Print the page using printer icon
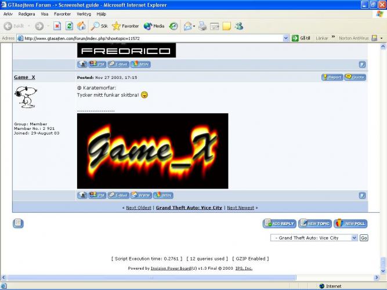Viewport: 387px width, 290px height. tap(202, 26)
